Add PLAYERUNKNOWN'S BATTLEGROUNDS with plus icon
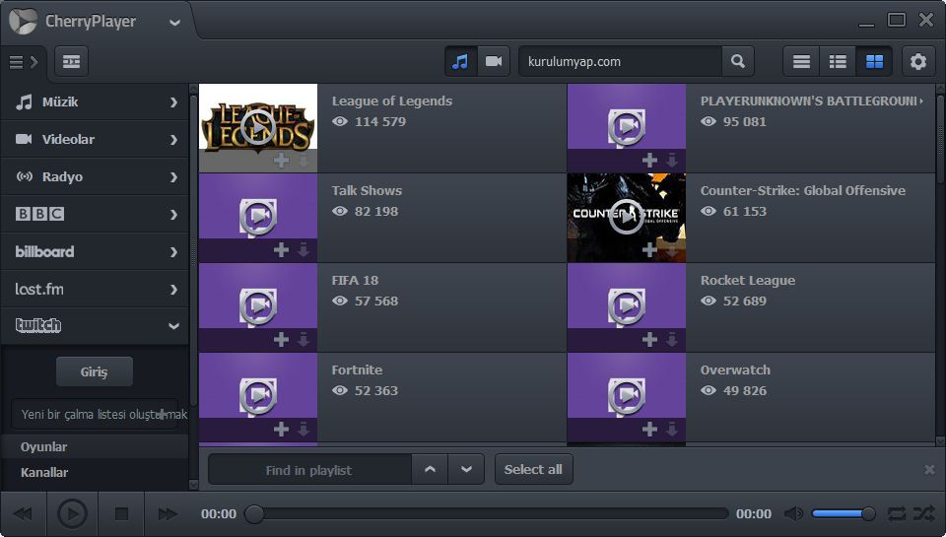946x537 pixels. pos(649,160)
